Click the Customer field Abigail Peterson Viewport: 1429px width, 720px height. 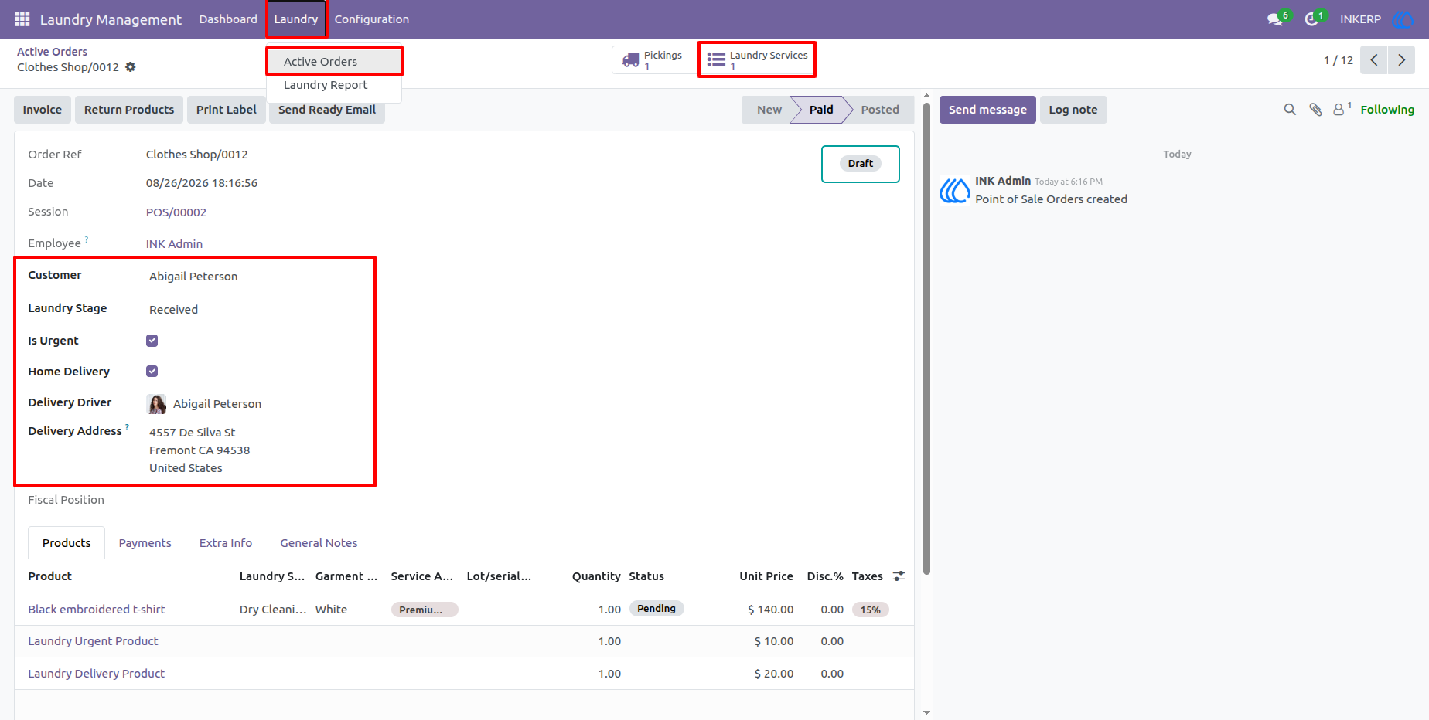coord(193,277)
